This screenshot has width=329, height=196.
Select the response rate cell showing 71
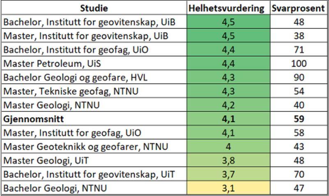299,50
